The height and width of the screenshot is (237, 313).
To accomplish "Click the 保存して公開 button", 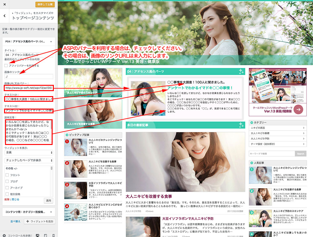I will (x=45, y=4).
